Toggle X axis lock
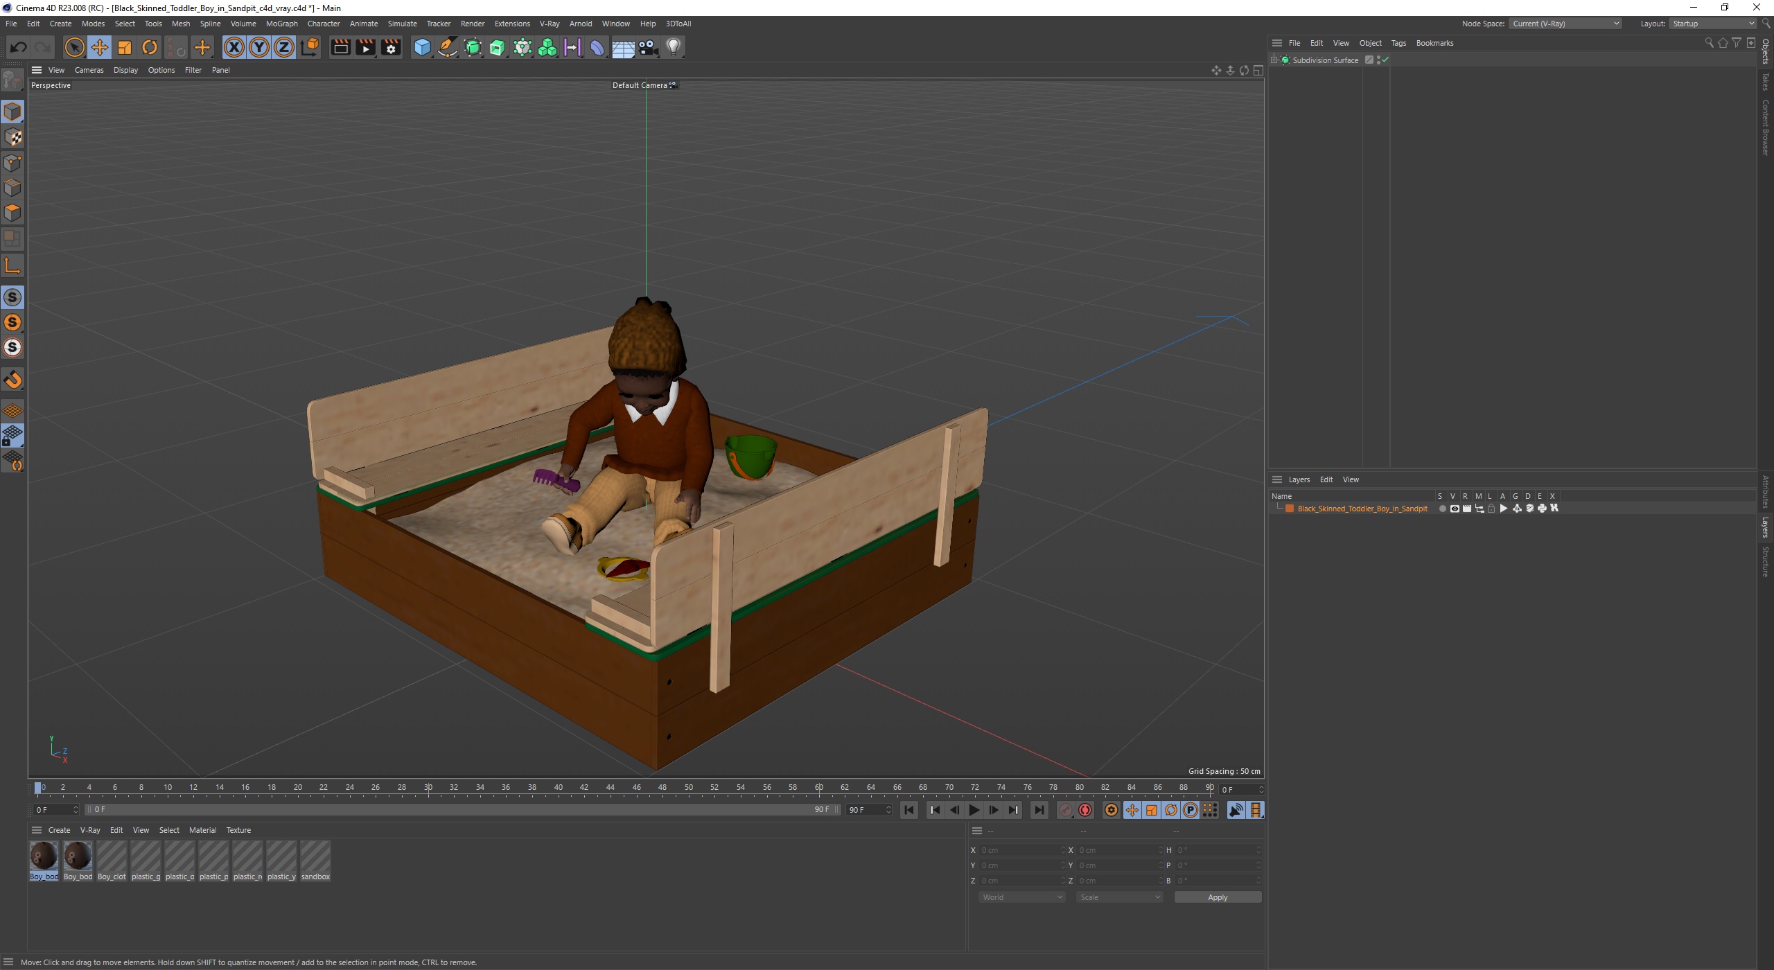 [x=234, y=47]
